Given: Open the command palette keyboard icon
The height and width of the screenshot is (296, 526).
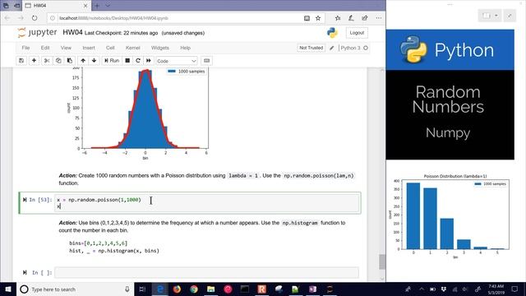Looking at the screenshot, I should pyautogui.click(x=206, y=61).
